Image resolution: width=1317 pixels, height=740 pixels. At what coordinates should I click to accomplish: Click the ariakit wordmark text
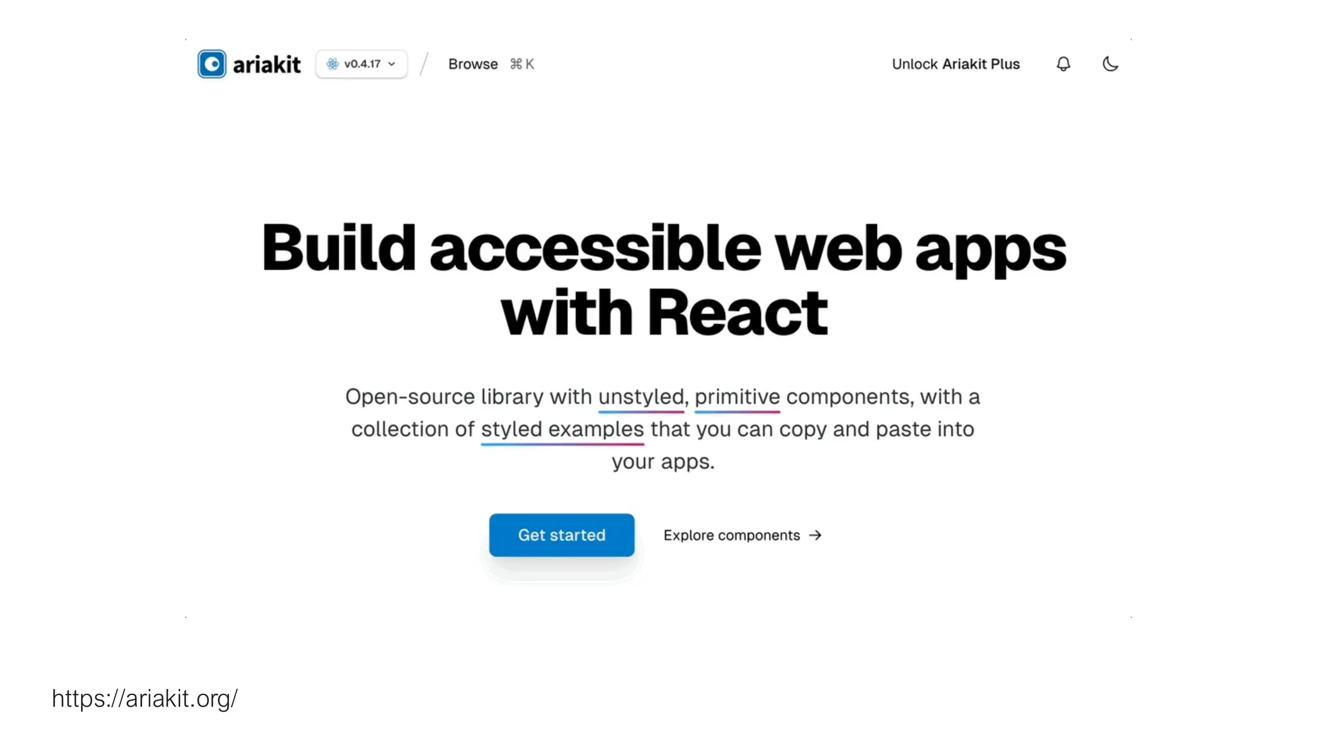pyautogui.click(x=266, y=65)
